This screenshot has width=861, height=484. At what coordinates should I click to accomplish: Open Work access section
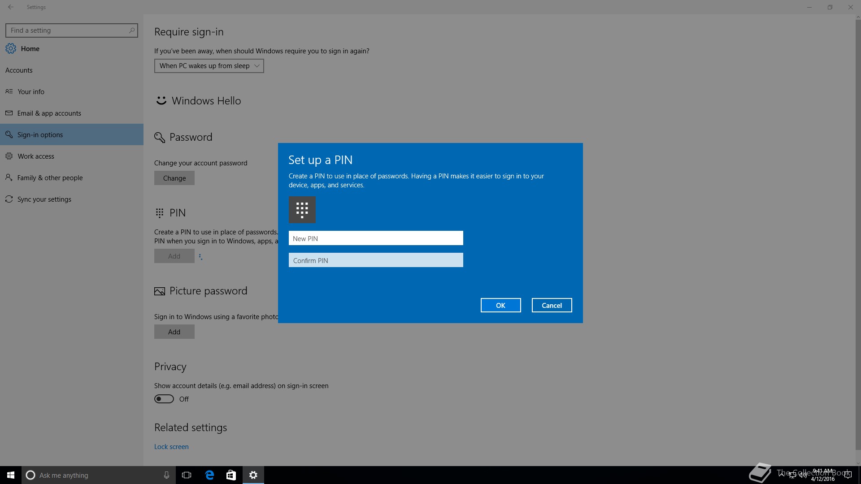point(72,156)
